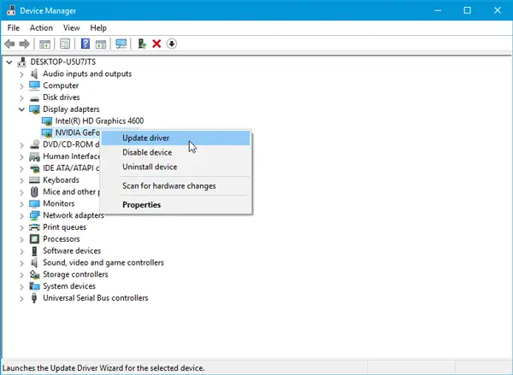Screen dimensions: 513x375
Task: Select Scan for hardware changes
Action: point(176,185)
